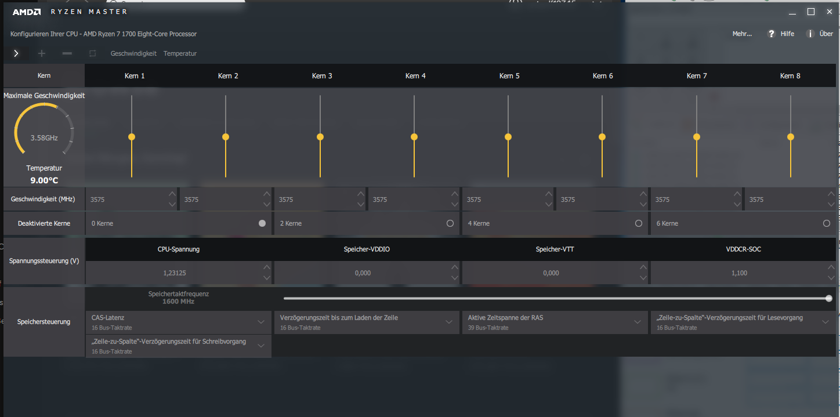The width and height of the screenshot is (840, 417).
Task: Increase Kern 4 speed with up arrow
Action: tap(455, 194)
